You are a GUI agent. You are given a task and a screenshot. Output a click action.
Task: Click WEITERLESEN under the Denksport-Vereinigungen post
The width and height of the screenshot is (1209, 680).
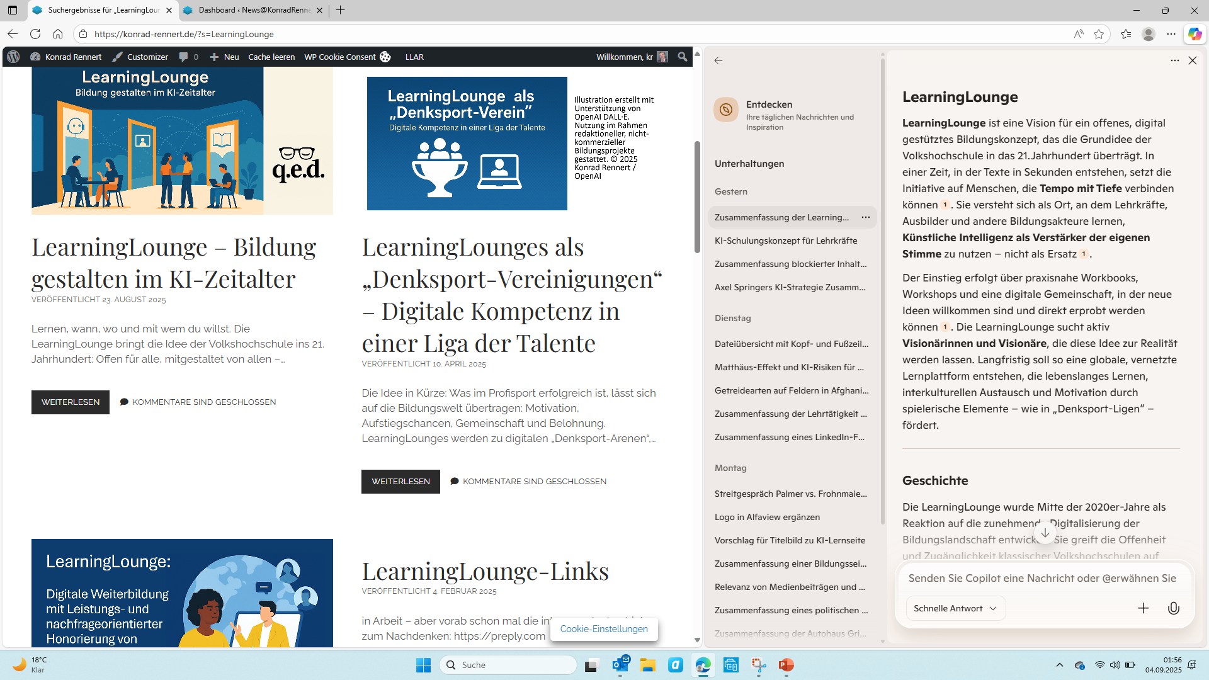pos(400,482)
